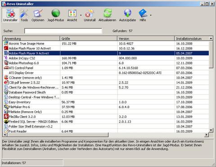The height and width of the screenshot is (167, 216).
Task: Click the CCleaner (remove only) icon
Action: (x=6, y=77)
